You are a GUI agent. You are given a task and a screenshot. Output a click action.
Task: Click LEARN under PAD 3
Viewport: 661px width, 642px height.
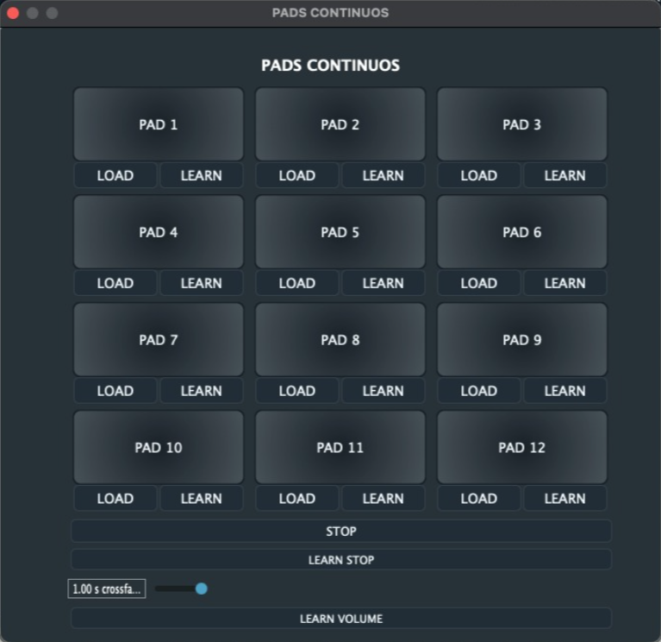564,175
